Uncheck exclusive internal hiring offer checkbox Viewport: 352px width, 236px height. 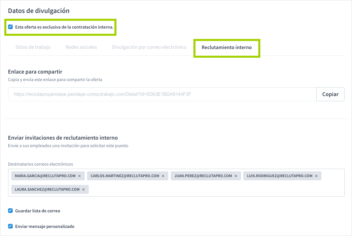(x=10, y=27)
